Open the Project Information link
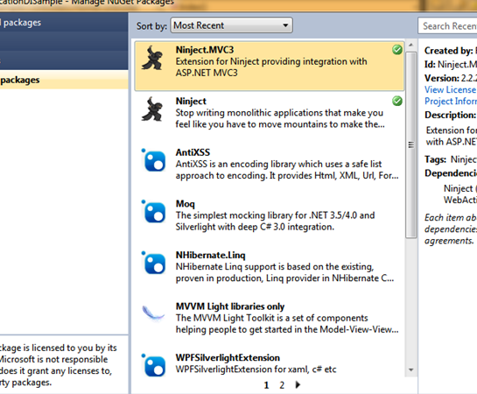477x394 pixels. [x=451, y=101]
